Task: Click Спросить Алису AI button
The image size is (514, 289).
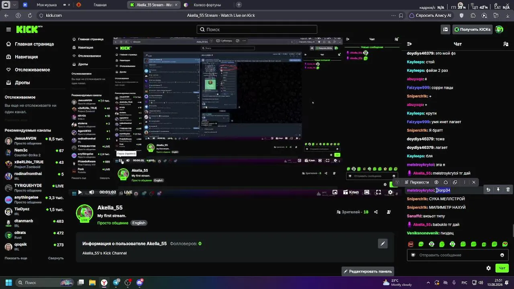Action: (430, 15)
